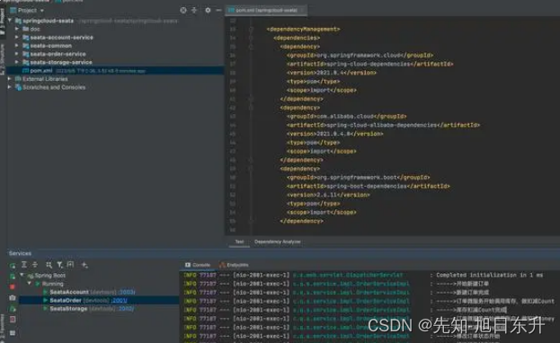Click the Filter icon in Services toolbar
The image size is (560, 343).
pos(59,265)
